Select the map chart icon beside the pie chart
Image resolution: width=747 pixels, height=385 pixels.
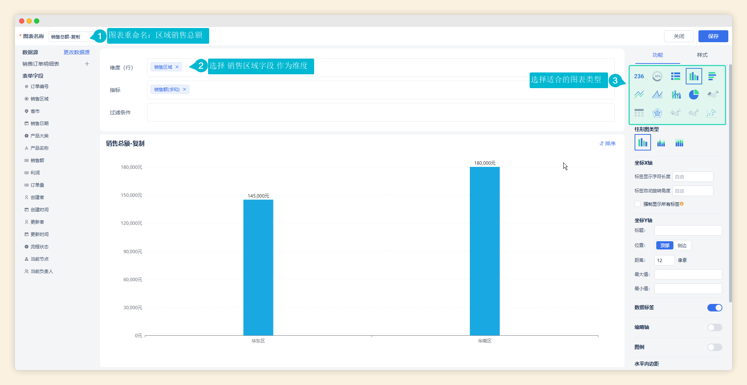pyautogui.click(x=712, y=94)
